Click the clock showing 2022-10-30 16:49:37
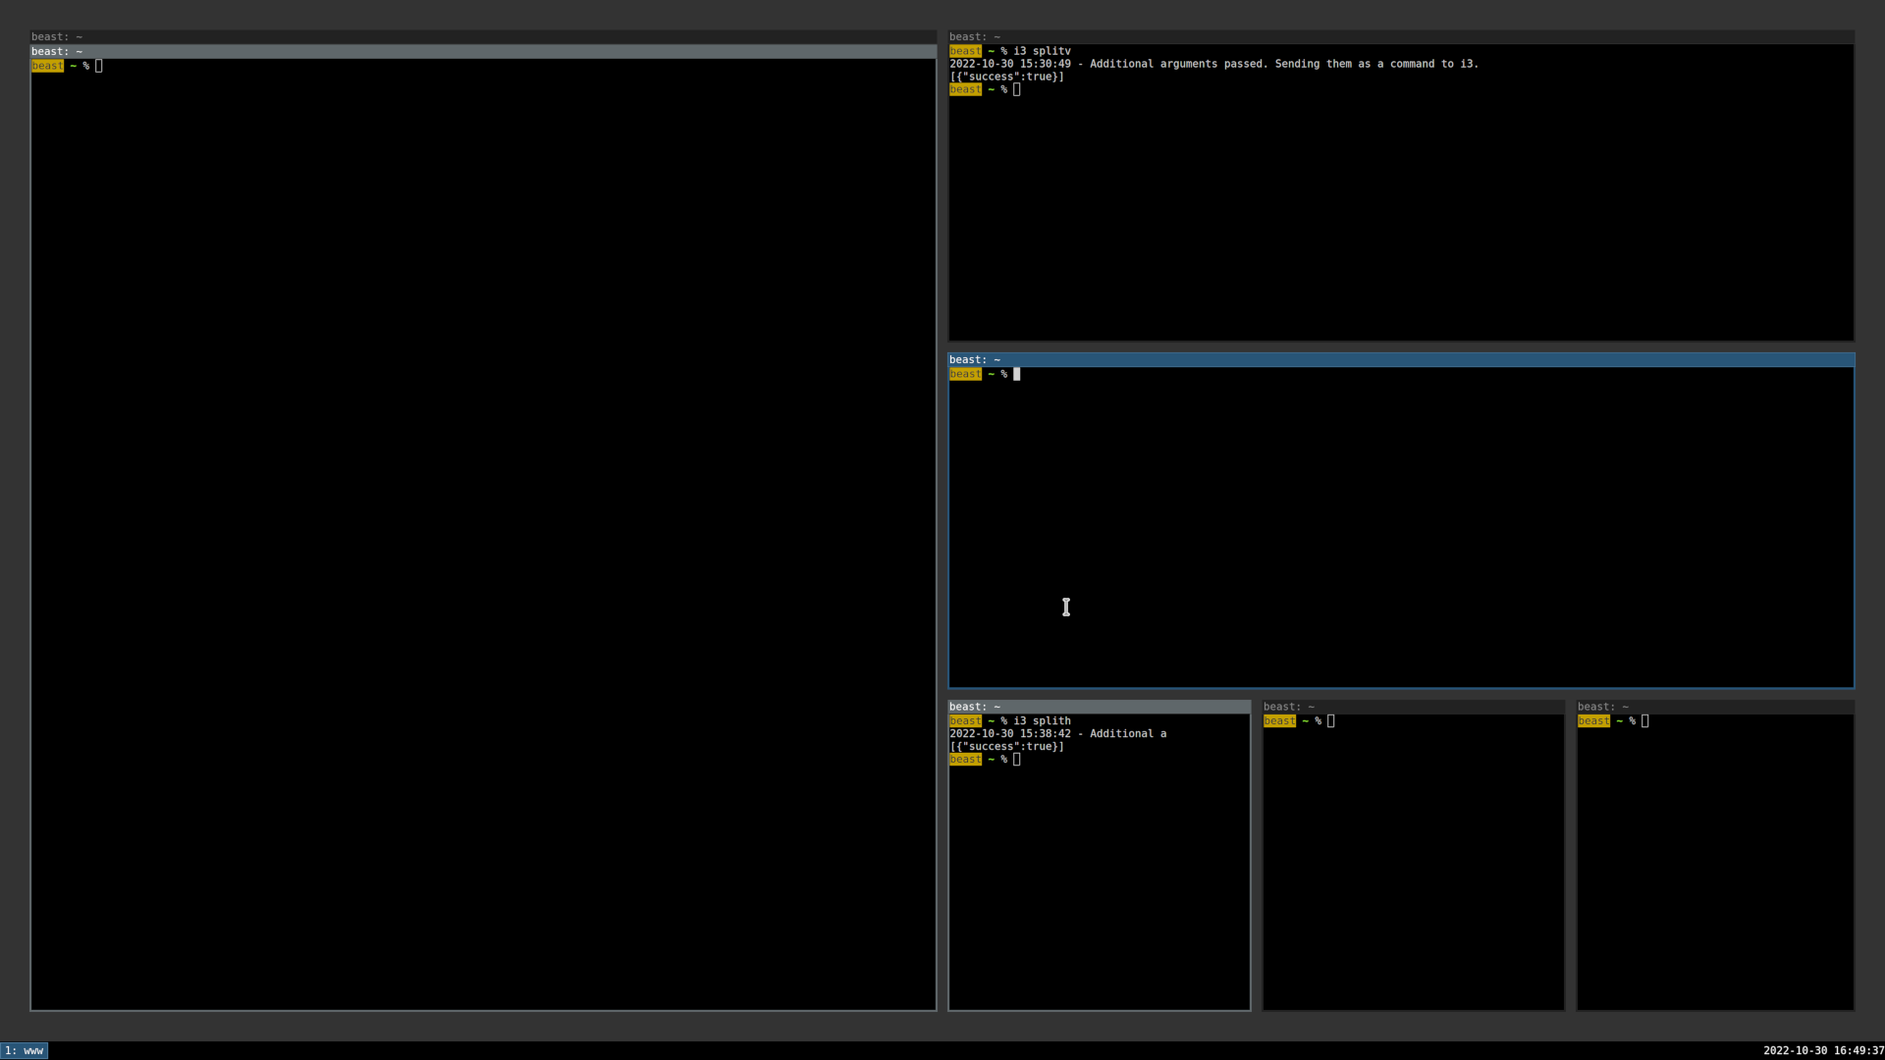1885x1060 pixels. coord(1821,1050)
